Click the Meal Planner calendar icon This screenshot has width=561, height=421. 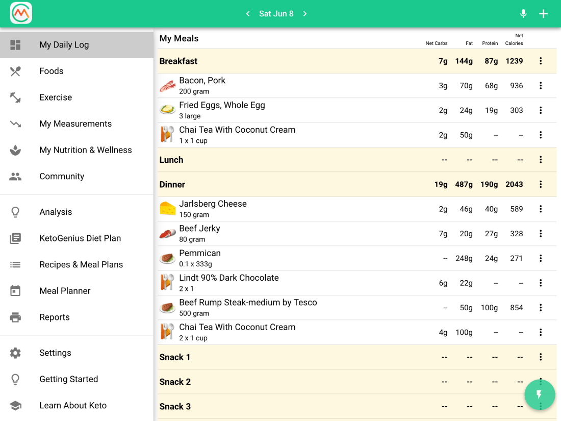(x=15, y=291)
